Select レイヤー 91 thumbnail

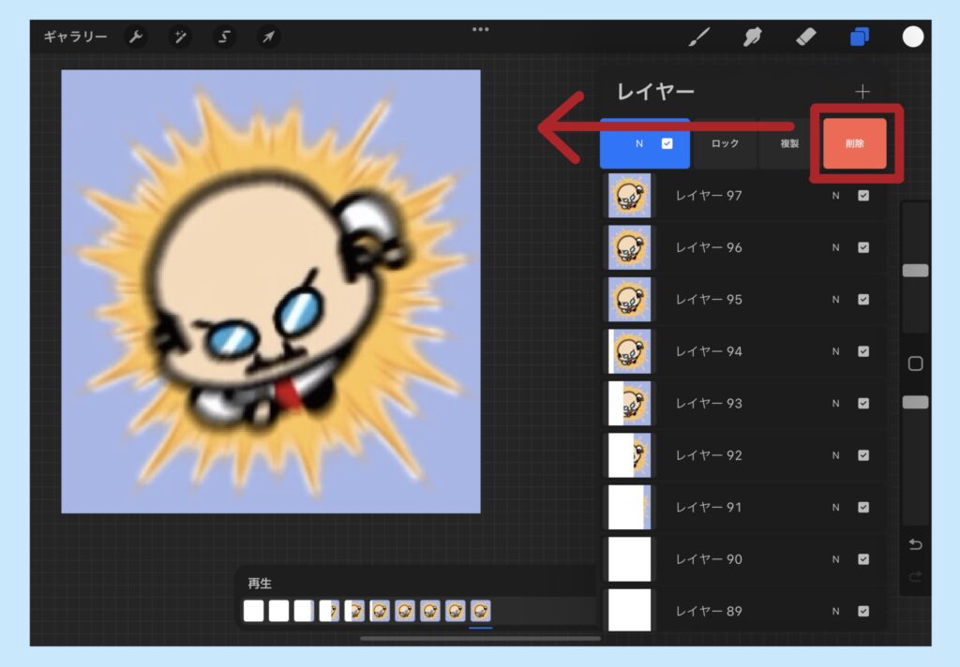point(629,508)
